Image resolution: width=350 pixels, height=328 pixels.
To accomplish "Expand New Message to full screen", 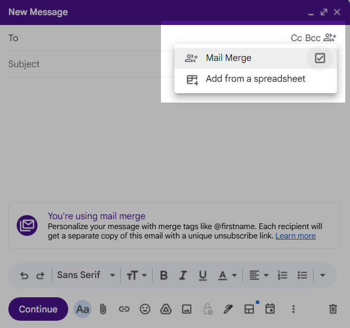I will point(324,12).
